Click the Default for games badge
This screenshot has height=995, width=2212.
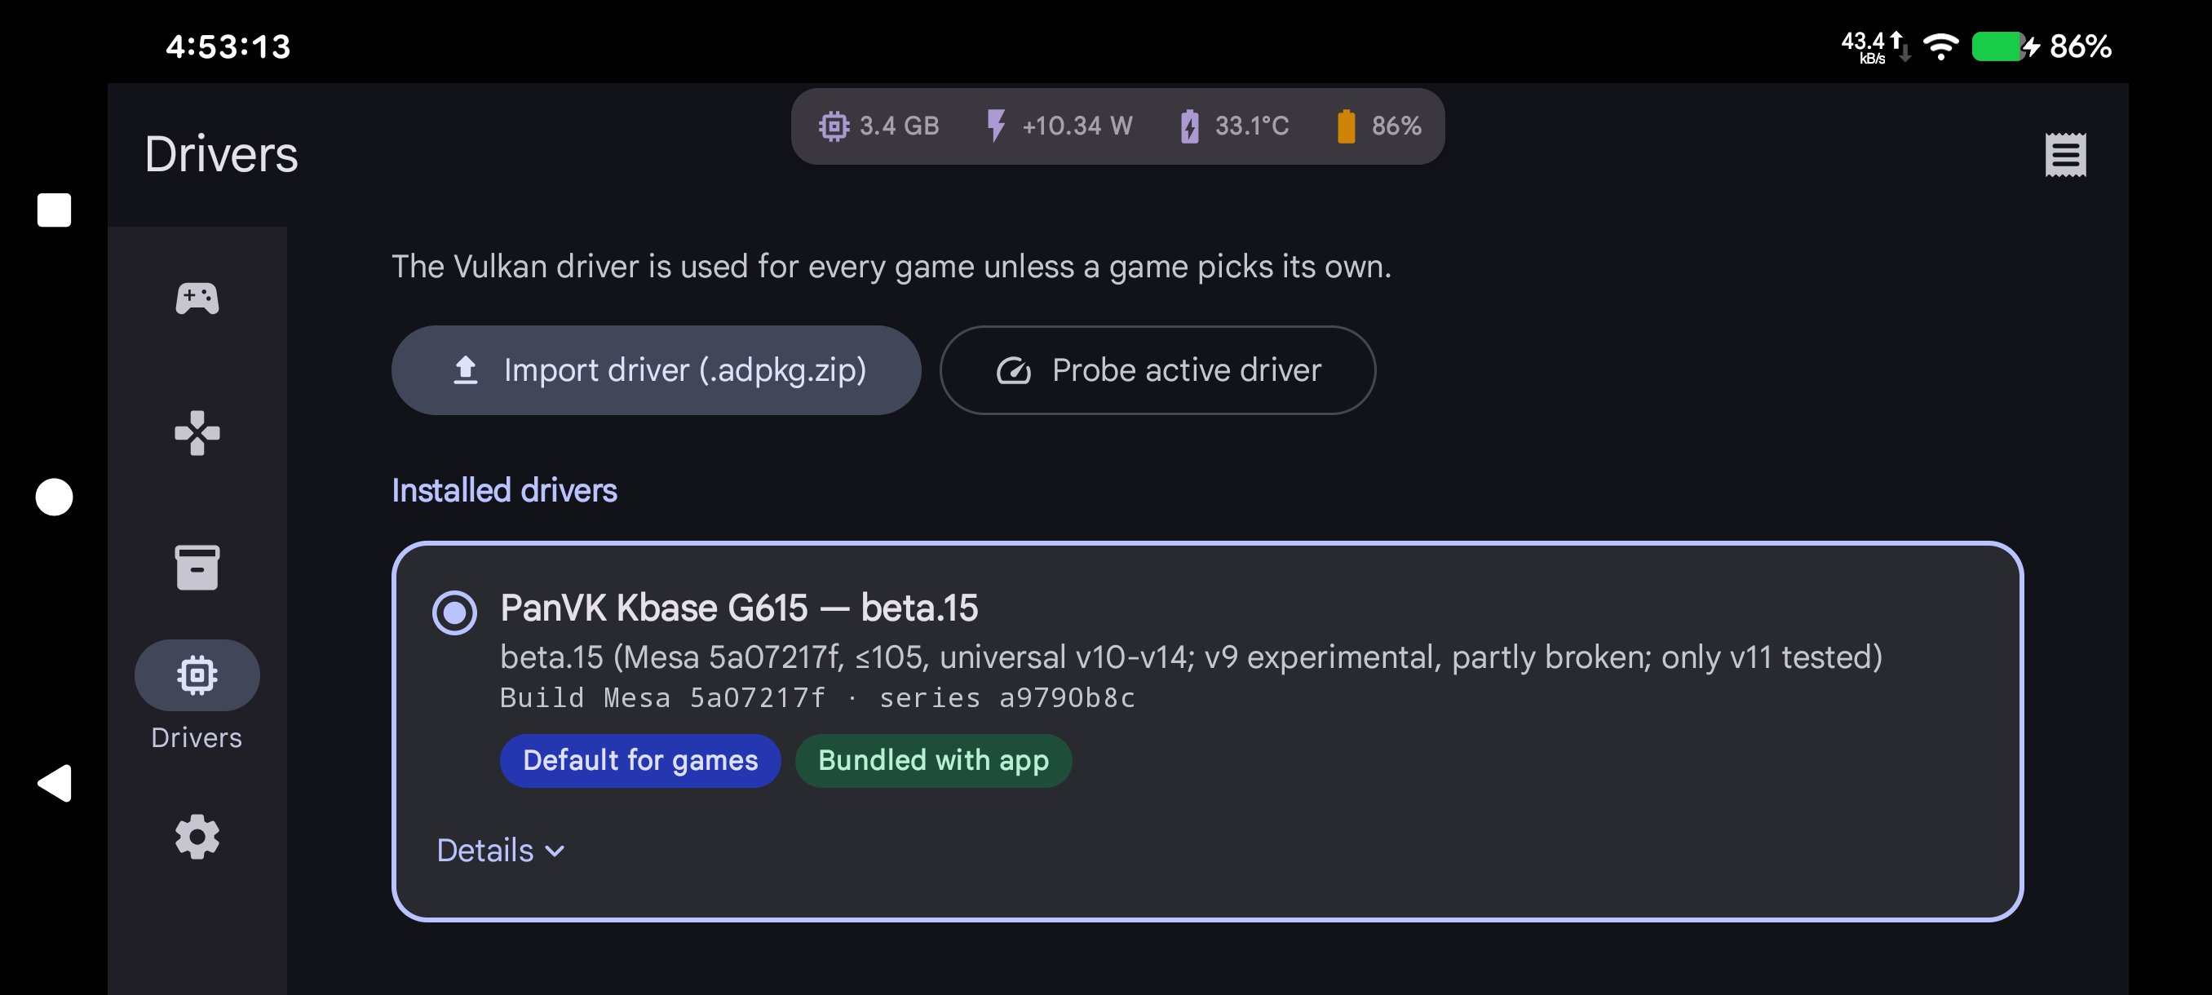[x=639, y=761]
